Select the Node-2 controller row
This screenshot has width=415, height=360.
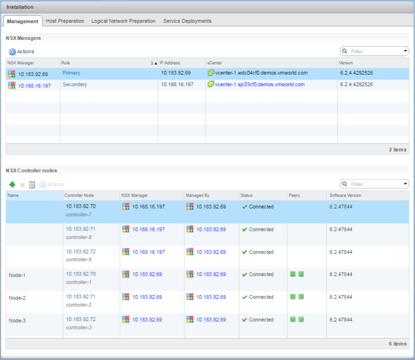[17, 298]
